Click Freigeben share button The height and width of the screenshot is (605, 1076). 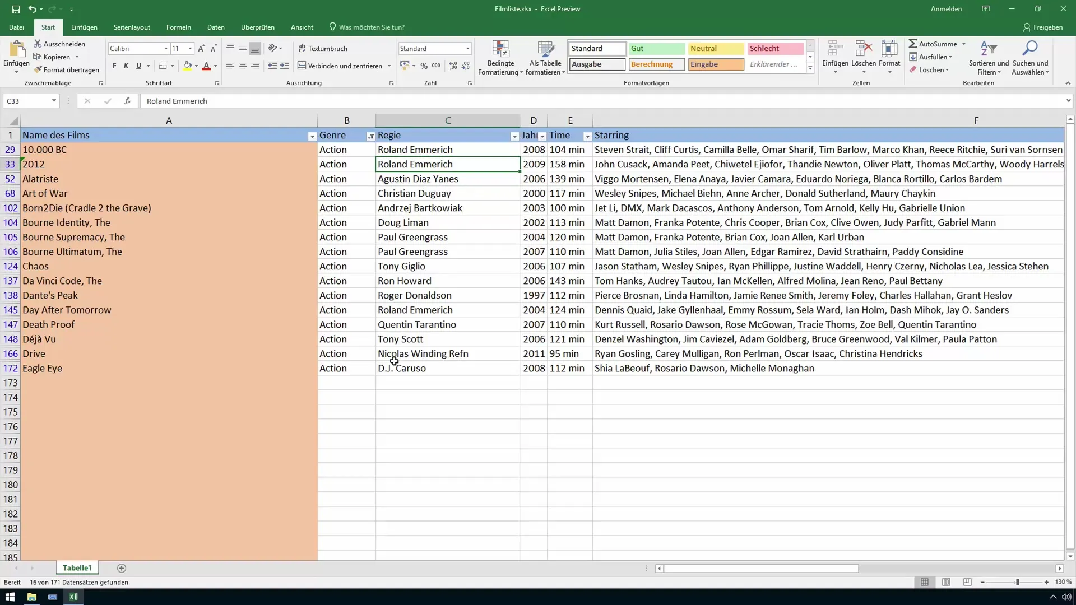pos(1042,27)
